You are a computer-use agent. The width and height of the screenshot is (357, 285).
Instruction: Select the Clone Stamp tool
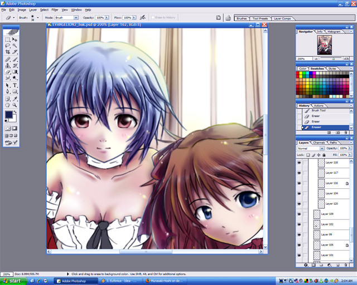click(7, 66)
